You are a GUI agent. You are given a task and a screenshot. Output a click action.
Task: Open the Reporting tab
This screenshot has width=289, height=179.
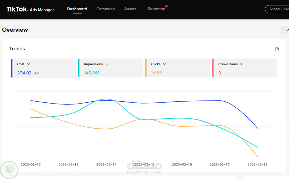coord(156,9)
